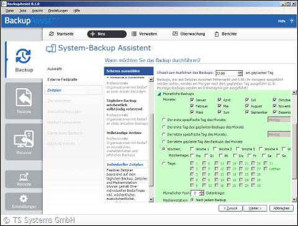The width and height of the screenshot is (298, 226).
Task: Click the Neu plus button
Action: click(x=107, y=34)
